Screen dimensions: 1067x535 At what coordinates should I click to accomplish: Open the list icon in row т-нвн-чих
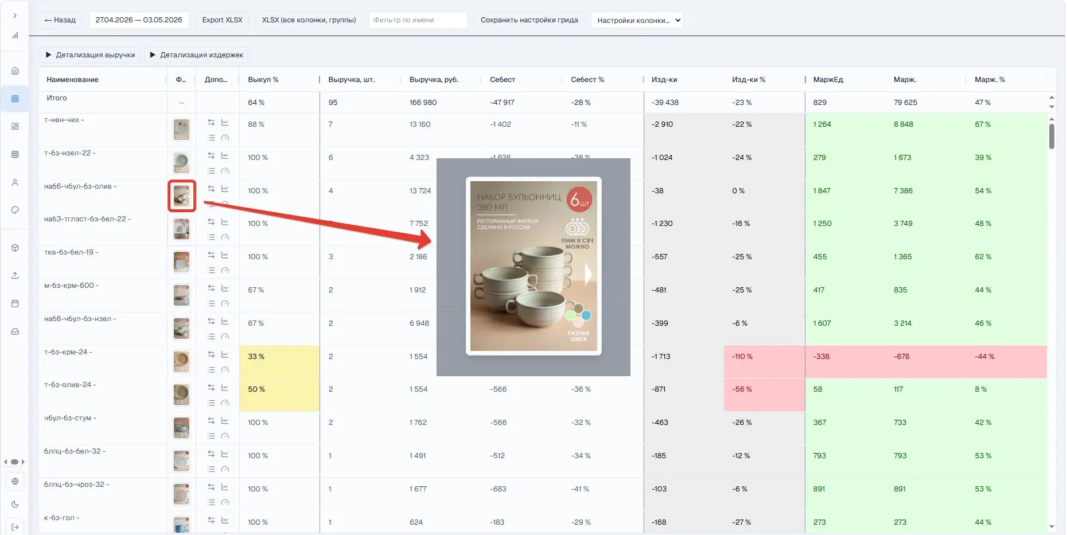pos(211,138)
